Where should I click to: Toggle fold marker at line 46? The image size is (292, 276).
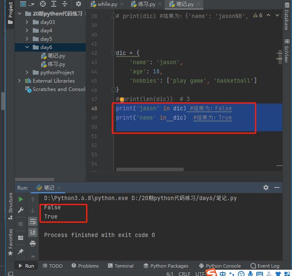pos(113,90)
